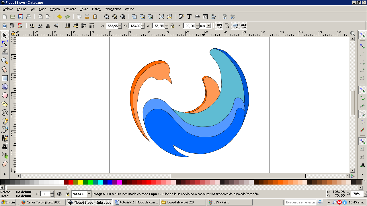Click the New document icon
Screen dimensions: 367x206
click(x=5, y=17)
